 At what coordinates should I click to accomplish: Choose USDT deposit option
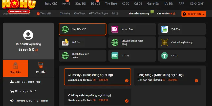182,56
